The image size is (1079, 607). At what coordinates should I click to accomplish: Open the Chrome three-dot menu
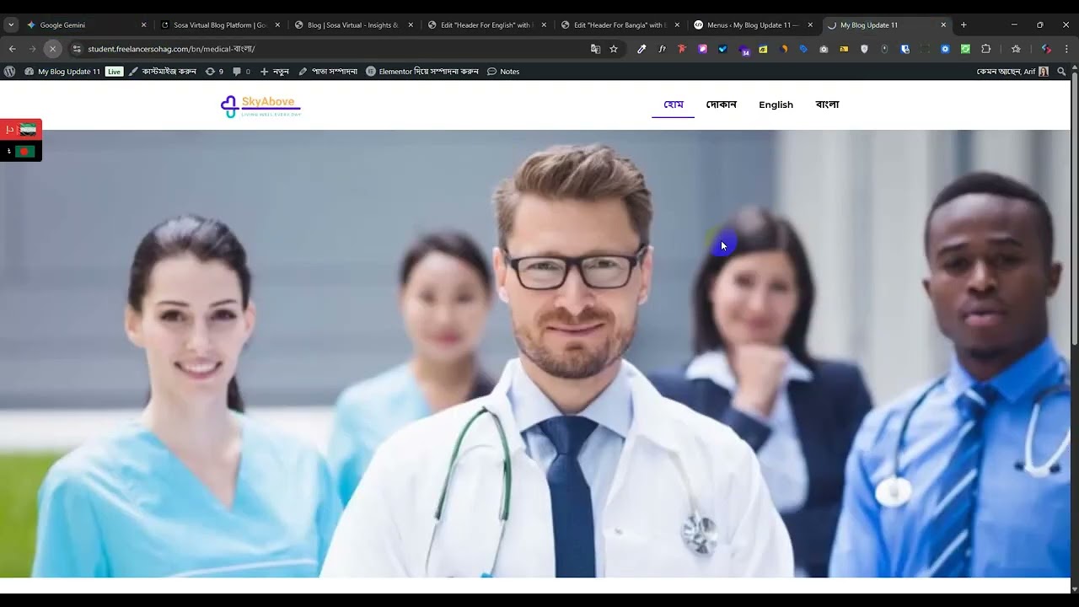pos(1066,49)
